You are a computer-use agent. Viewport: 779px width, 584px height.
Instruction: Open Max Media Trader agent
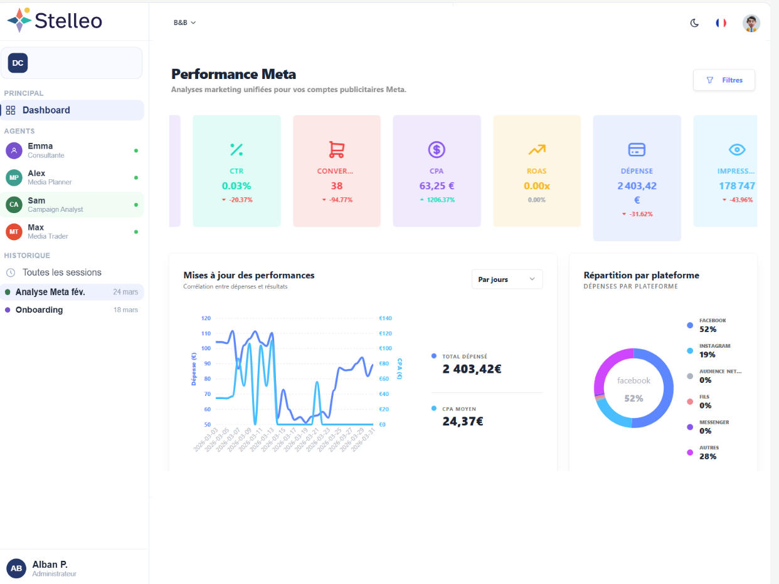tap(73, 232)
